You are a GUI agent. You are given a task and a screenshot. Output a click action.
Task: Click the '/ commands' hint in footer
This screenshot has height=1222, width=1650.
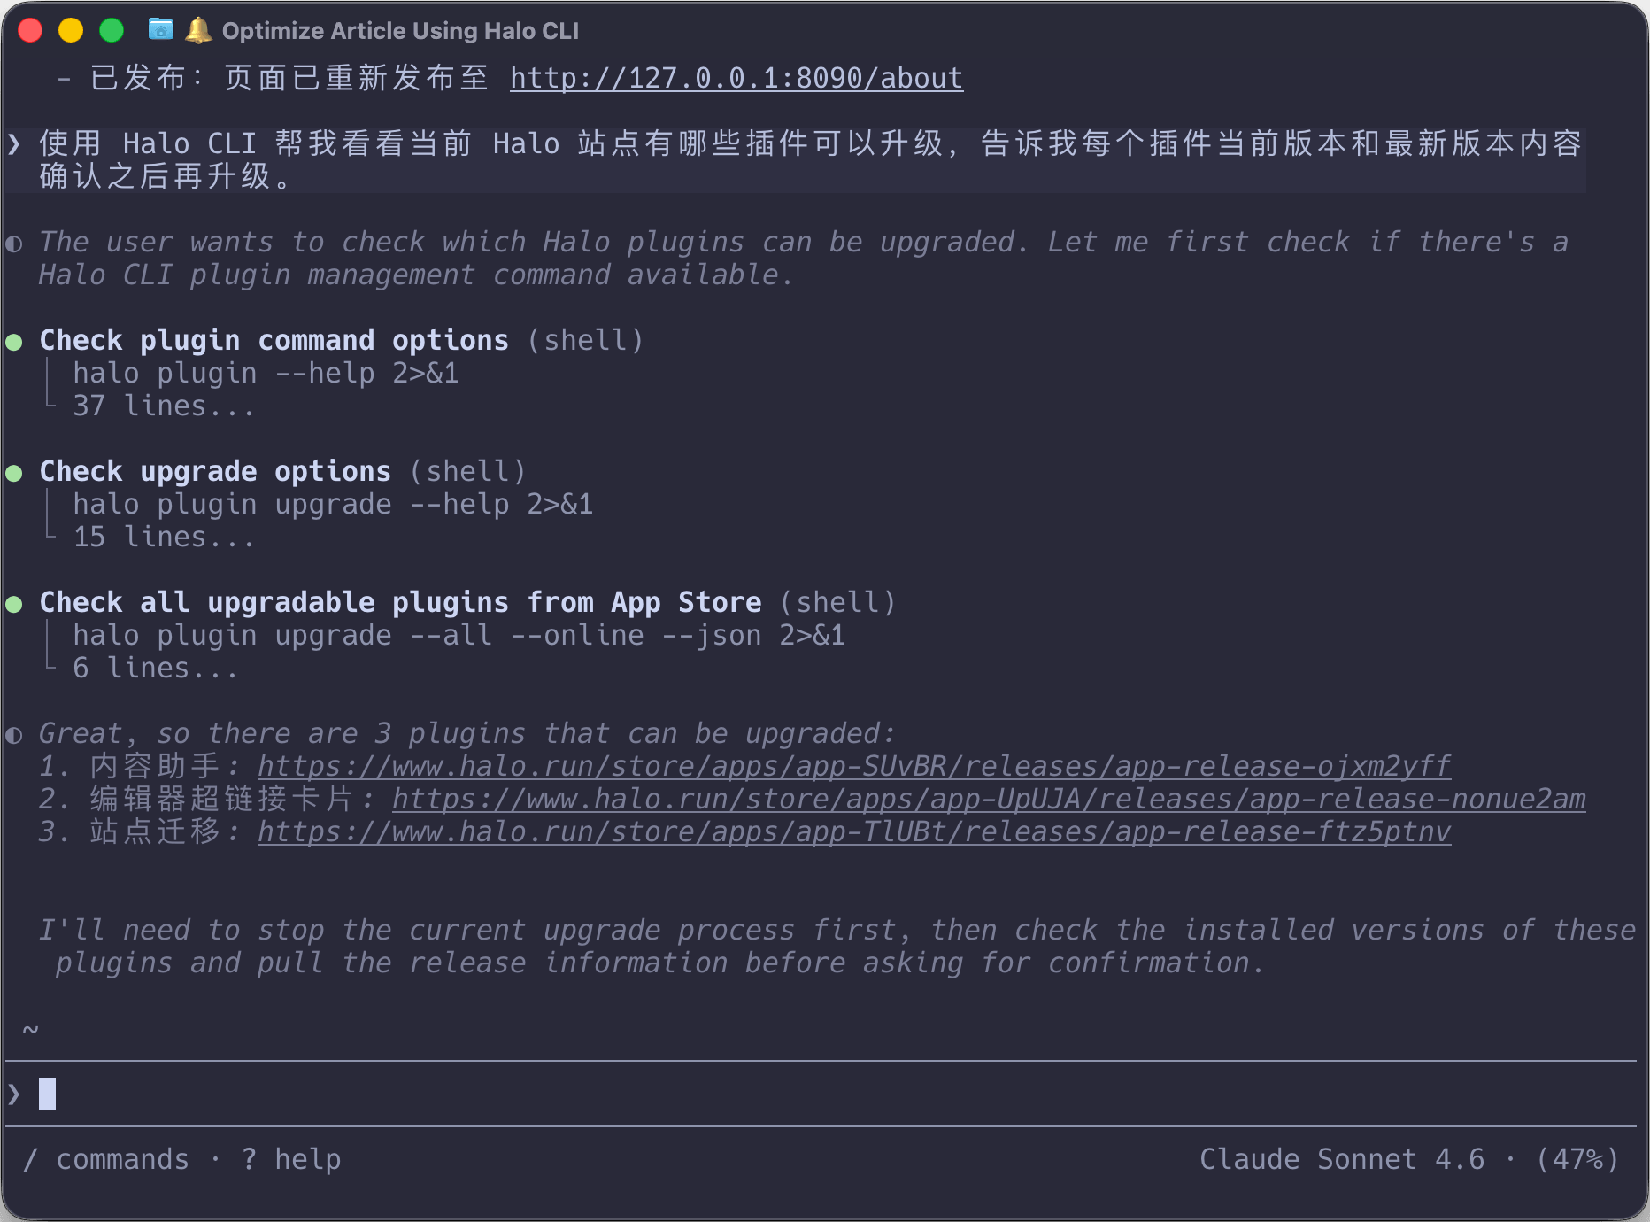106,1160
